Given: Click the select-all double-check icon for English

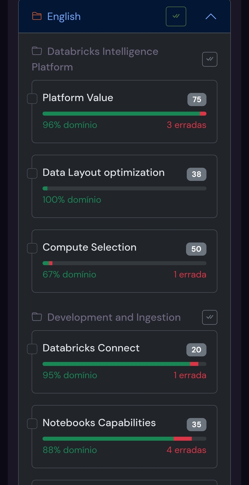Looking at the screenshot, I should [176, 16].
